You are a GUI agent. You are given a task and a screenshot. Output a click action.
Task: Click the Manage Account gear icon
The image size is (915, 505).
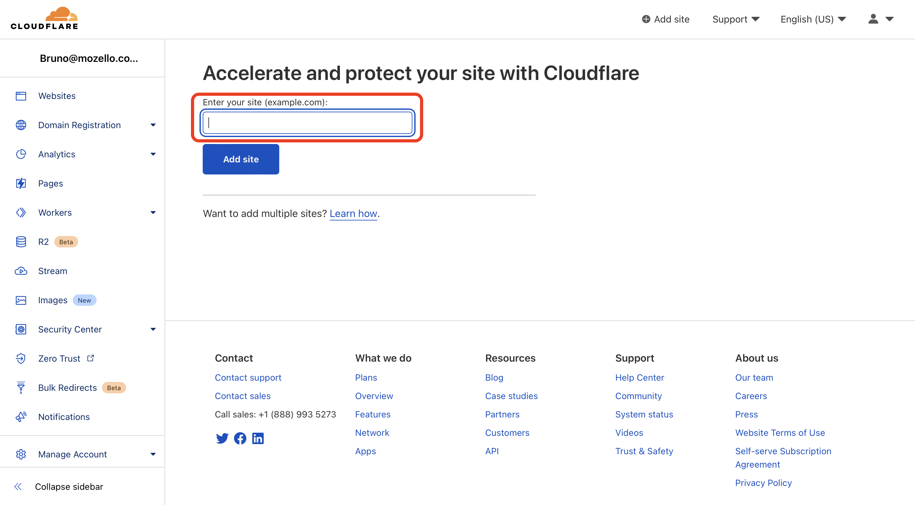tap(21, 454)
